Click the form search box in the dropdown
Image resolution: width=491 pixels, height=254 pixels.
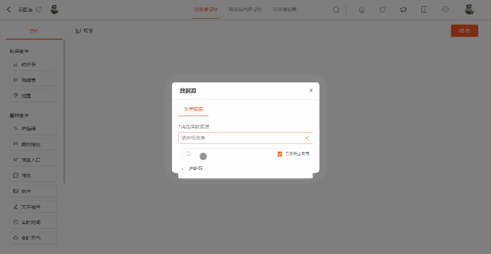point(228,154)
